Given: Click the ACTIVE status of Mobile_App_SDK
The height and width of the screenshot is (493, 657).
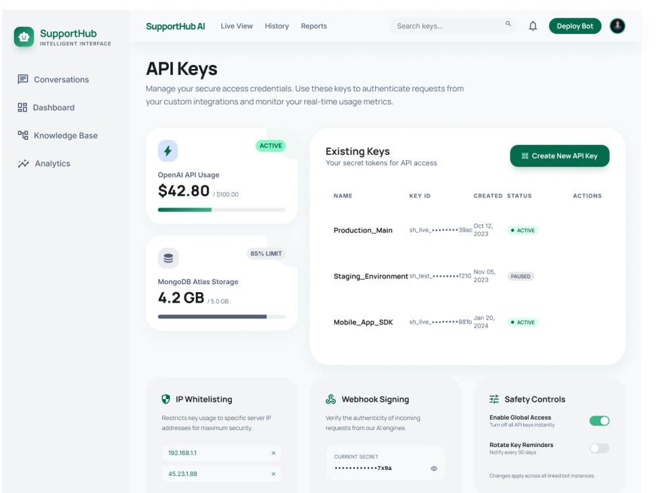Looking at the screenshot, I should coord(522,322).
